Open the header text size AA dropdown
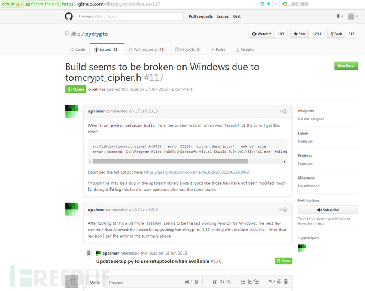365x291 pixels. tap(188, 282)
